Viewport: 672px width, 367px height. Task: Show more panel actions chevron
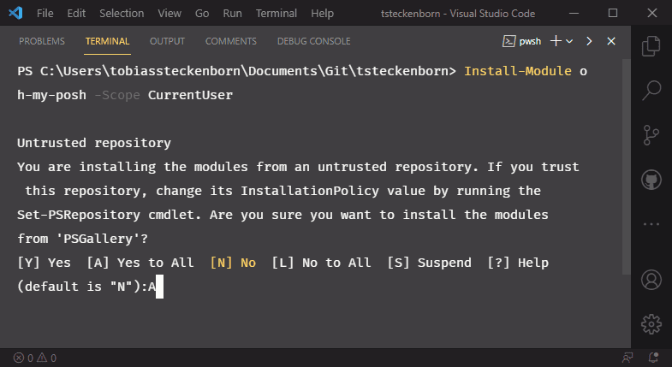click(589, 41)
